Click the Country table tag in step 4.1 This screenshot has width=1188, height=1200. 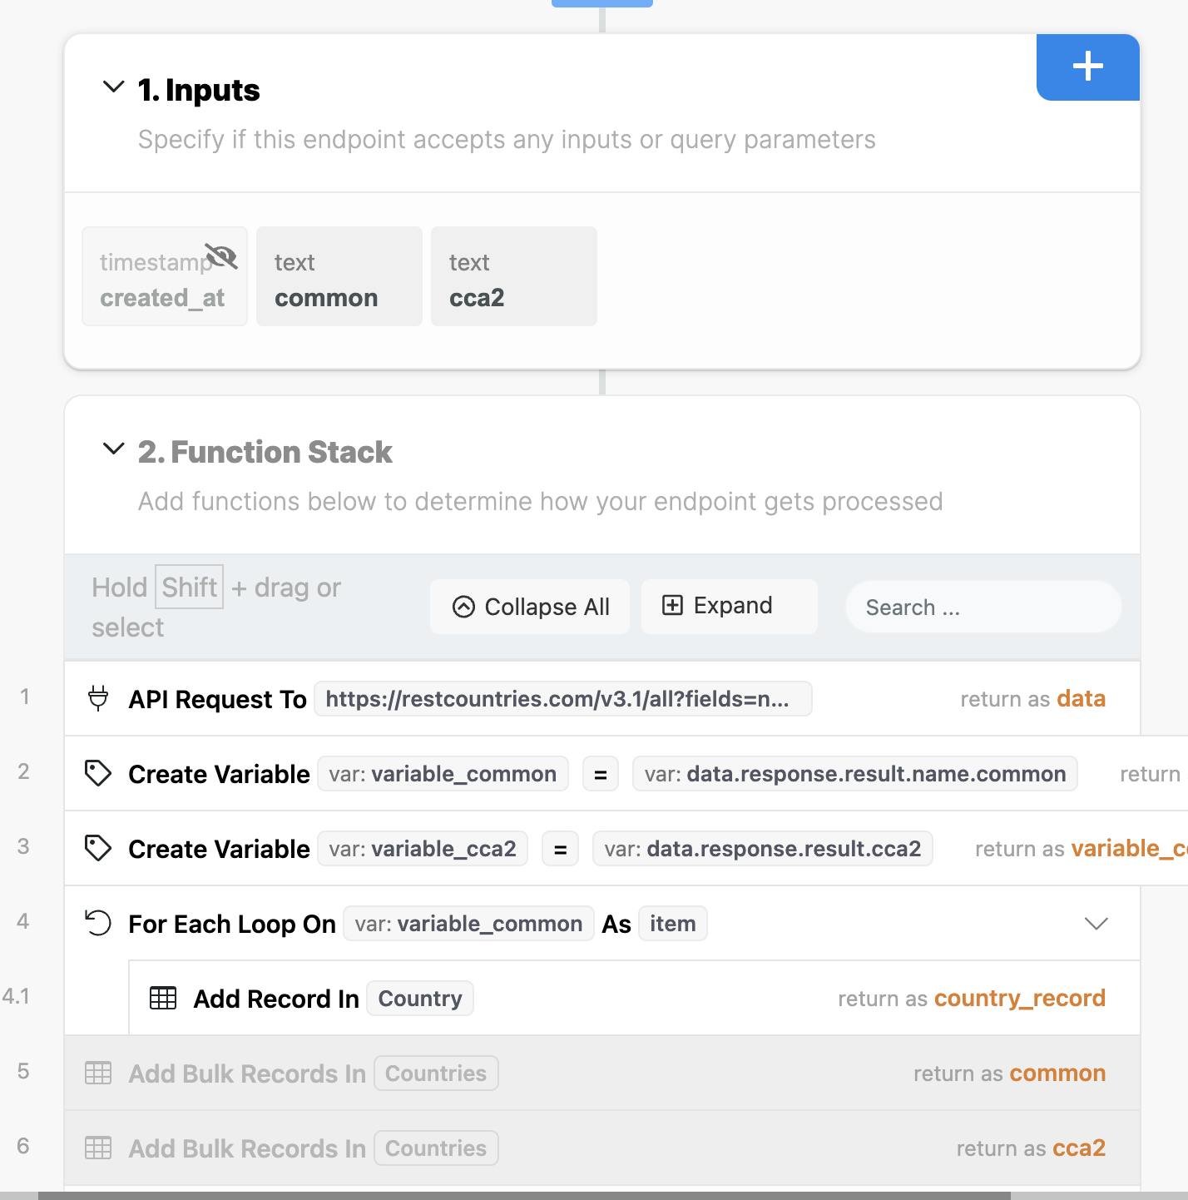point(420,999)
